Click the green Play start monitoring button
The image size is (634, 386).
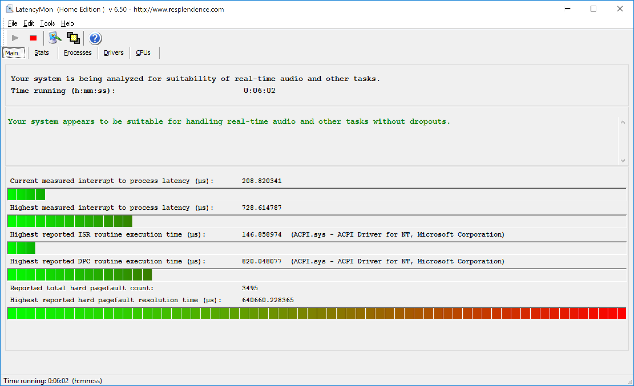(15, 38)
